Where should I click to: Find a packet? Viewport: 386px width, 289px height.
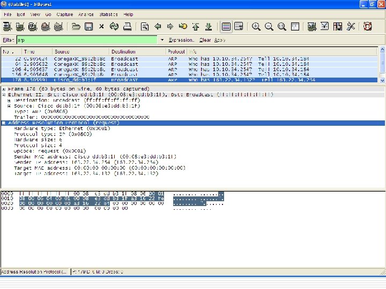coord(145,26)
